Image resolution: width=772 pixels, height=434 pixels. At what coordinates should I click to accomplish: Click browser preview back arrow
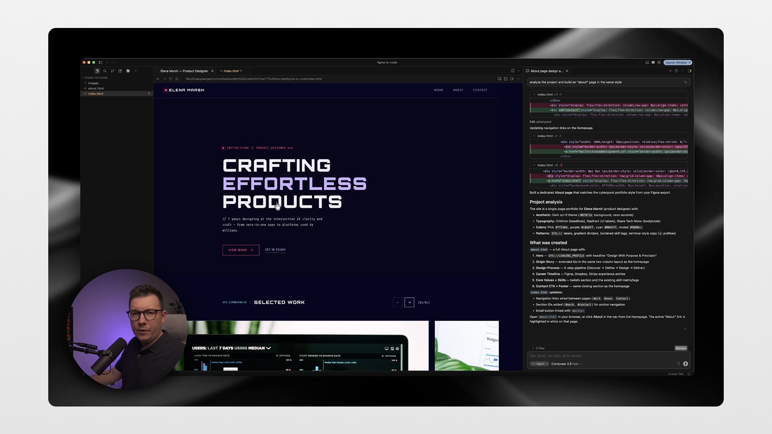(158, 79)
